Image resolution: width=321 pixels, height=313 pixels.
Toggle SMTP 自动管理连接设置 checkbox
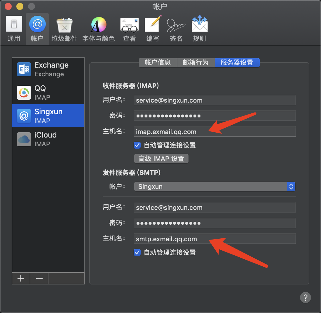pyautogui.click(x=137, y=252)
